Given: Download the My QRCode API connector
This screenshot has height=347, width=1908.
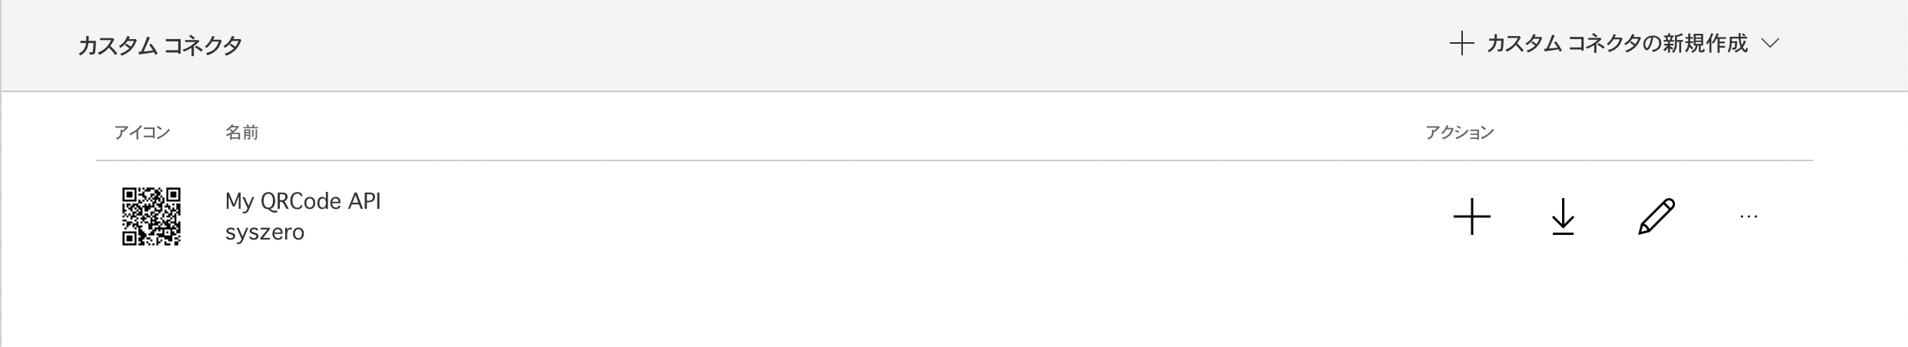Looking at the screenshot, I should pyautogui.click(x=1563, y=216).
